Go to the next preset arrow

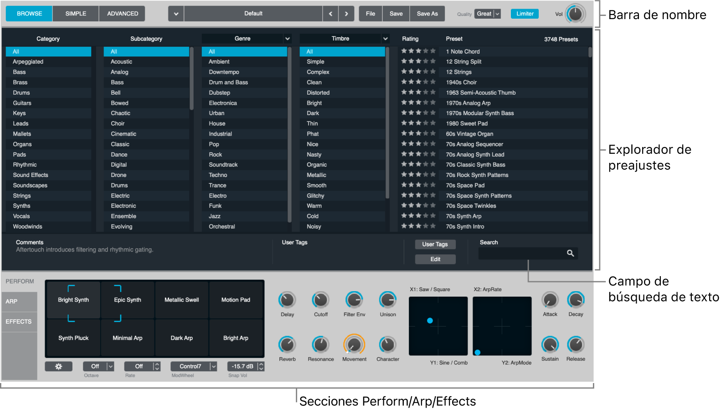tap(346, 14)
